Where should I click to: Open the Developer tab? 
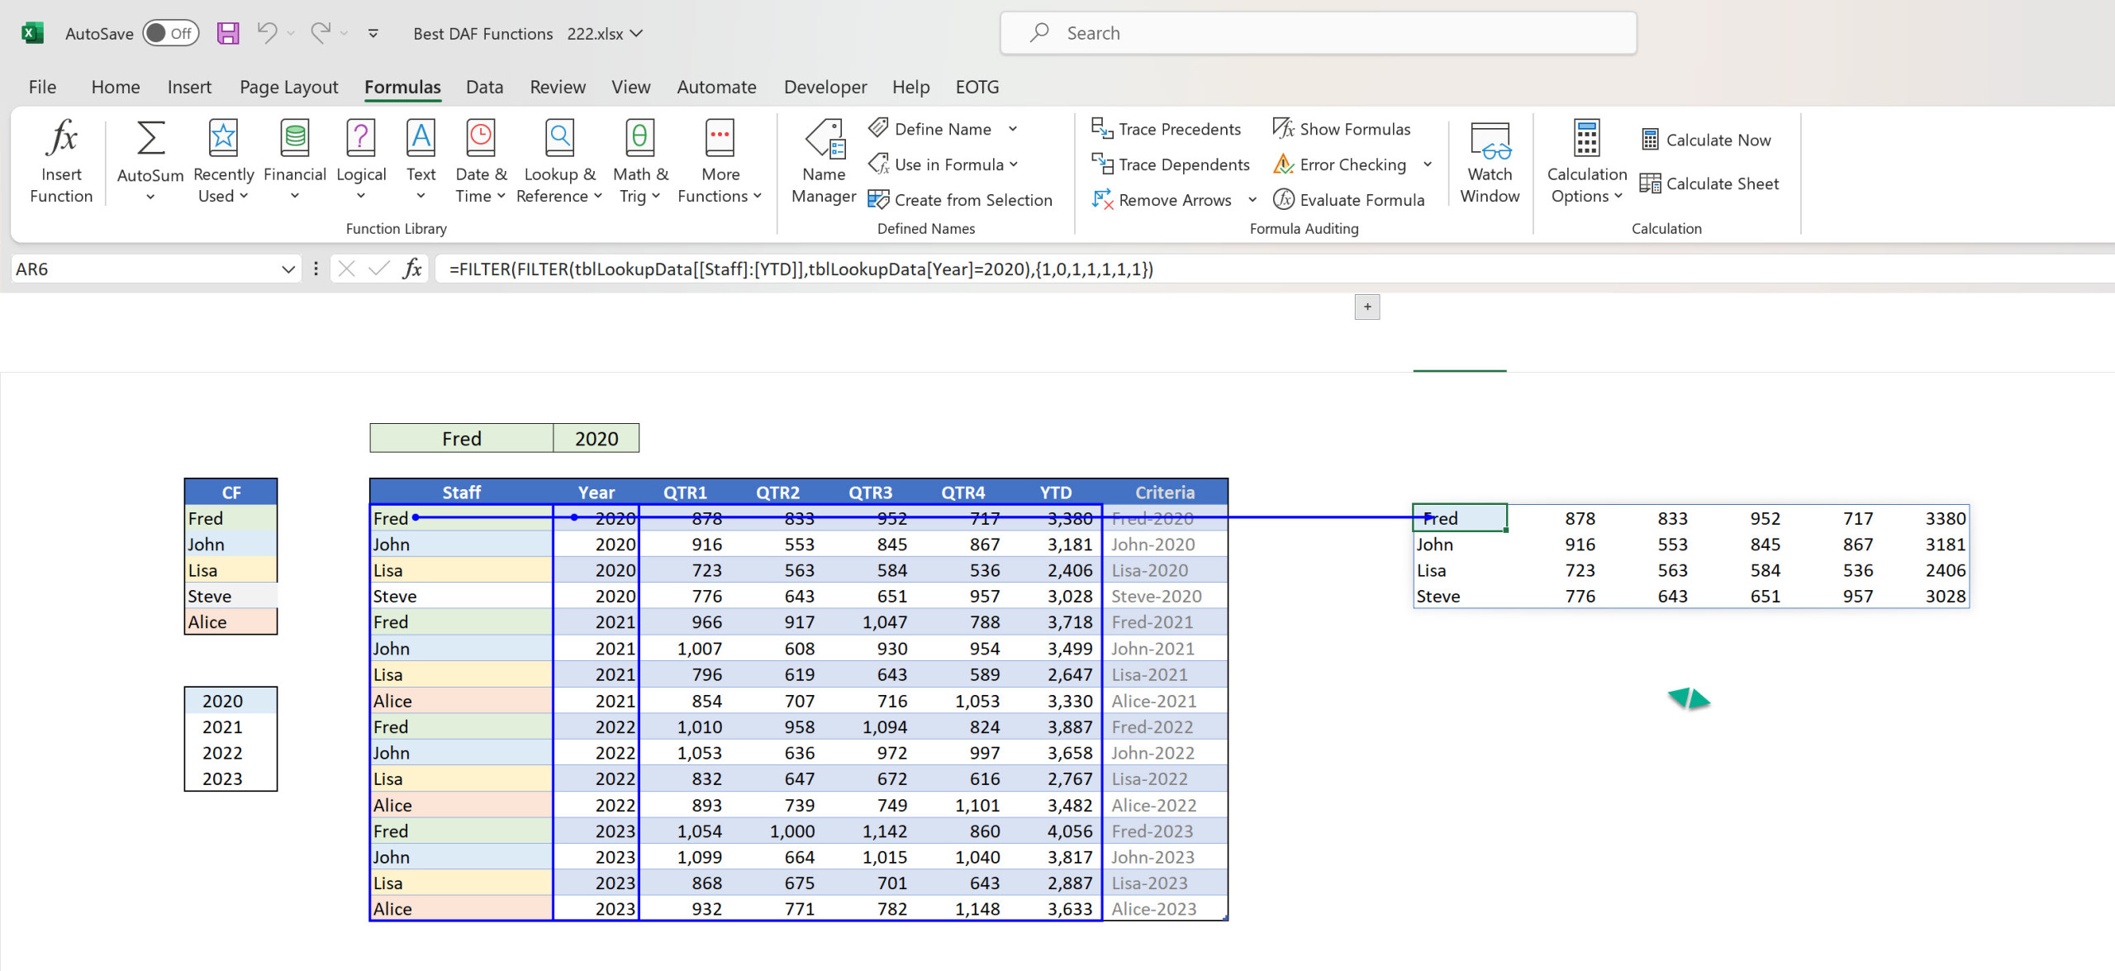(825, 87)
